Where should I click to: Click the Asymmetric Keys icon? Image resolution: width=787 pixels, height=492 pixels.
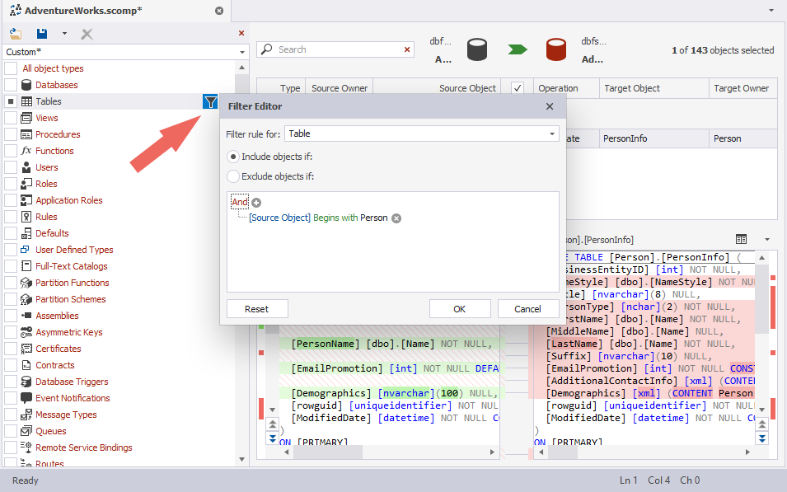[x=26, y=332]
